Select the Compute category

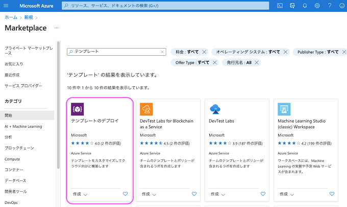pos(12,159)
